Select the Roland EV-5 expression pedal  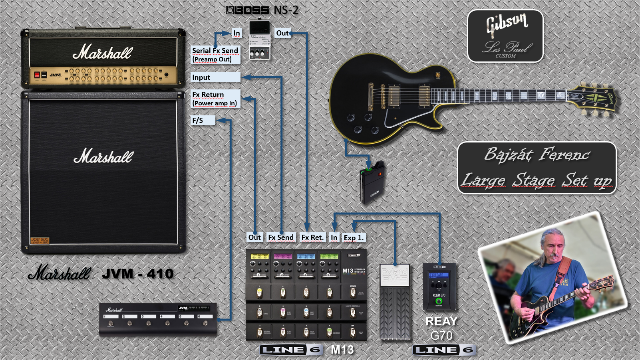click(x=395, y=302)
